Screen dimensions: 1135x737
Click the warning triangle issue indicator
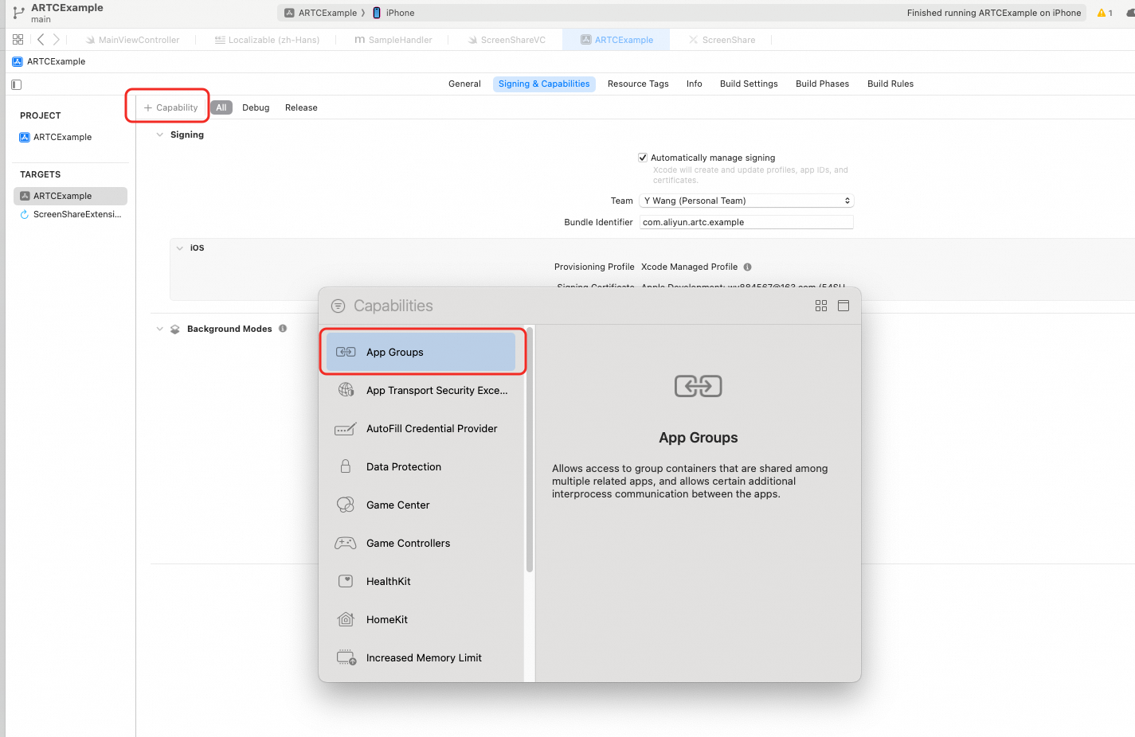click(1102, 13)
